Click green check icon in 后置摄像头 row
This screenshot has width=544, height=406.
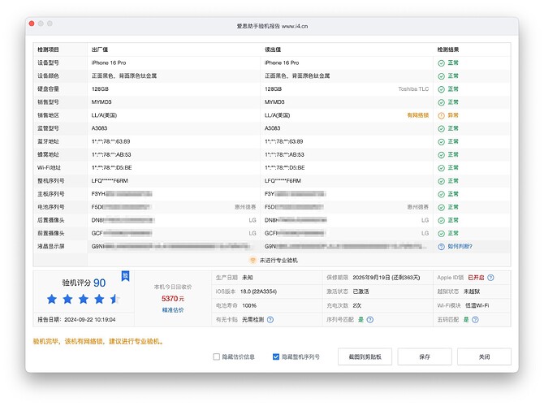(x=441, y=221)
